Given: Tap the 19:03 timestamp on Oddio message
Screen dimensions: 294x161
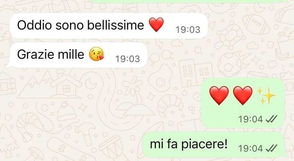Looking at the screenshot, I should click(x=188, y=29).
